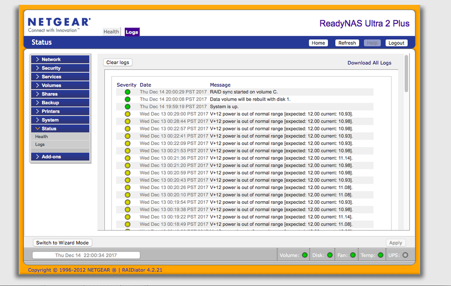Click yellow warning icon for 00:21:36 log entry
451x286 pixels.
(x=127, y=158)
